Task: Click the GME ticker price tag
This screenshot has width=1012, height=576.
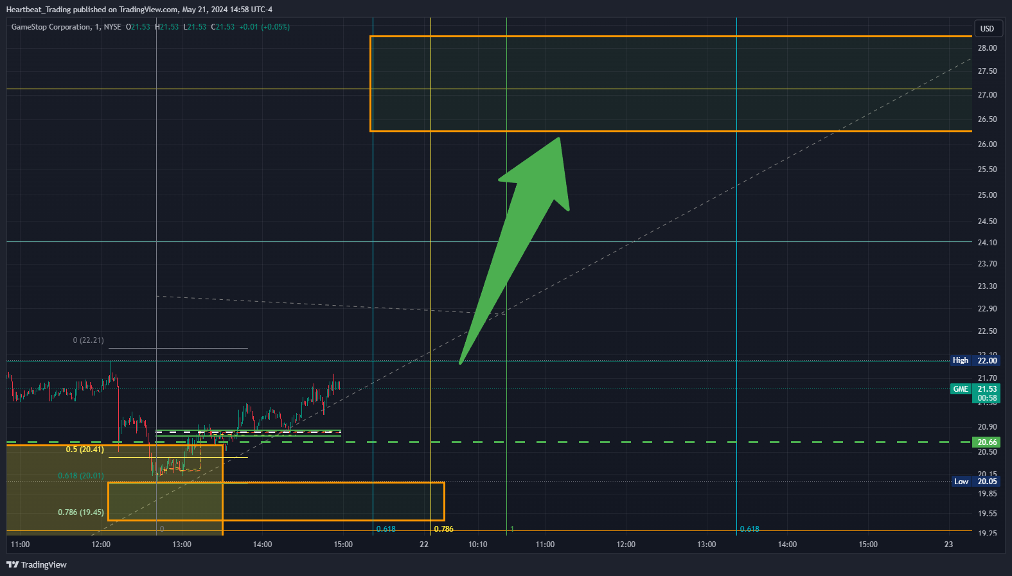Action: pos(961,389)
